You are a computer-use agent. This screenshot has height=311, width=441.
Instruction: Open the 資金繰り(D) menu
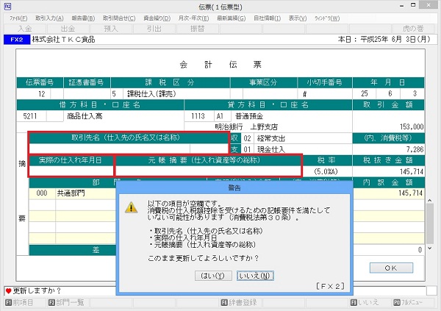(157, 18)
